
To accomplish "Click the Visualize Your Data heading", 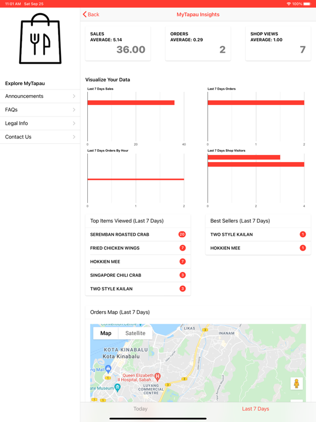I will point(108,80).
